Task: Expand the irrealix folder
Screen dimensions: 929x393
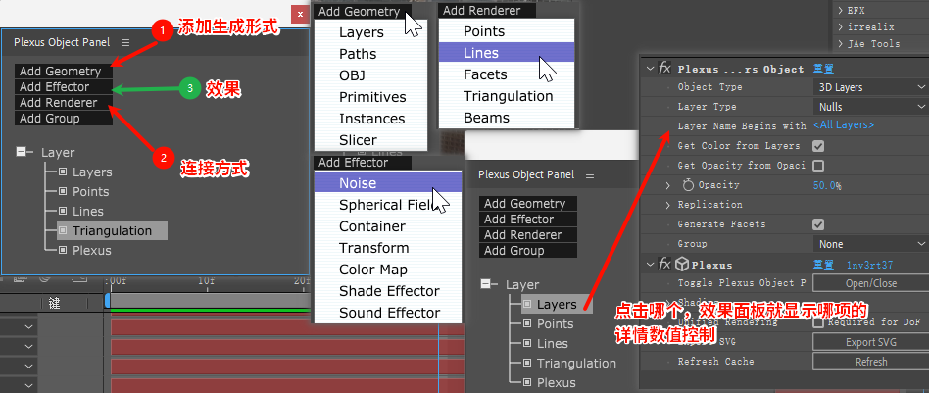Action: click(x=841, y=26)
